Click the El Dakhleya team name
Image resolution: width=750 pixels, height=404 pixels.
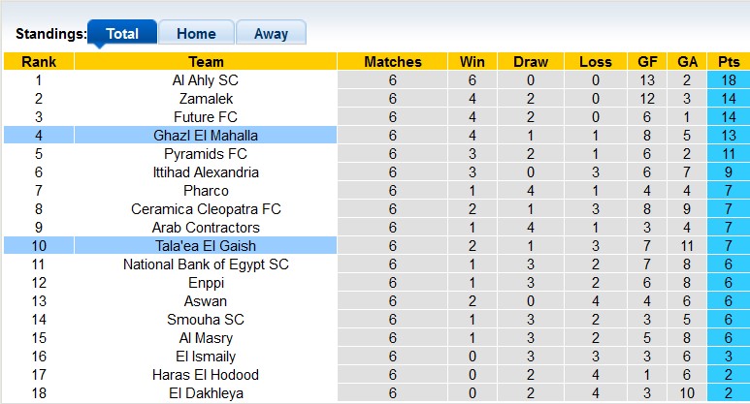(206, 393)
